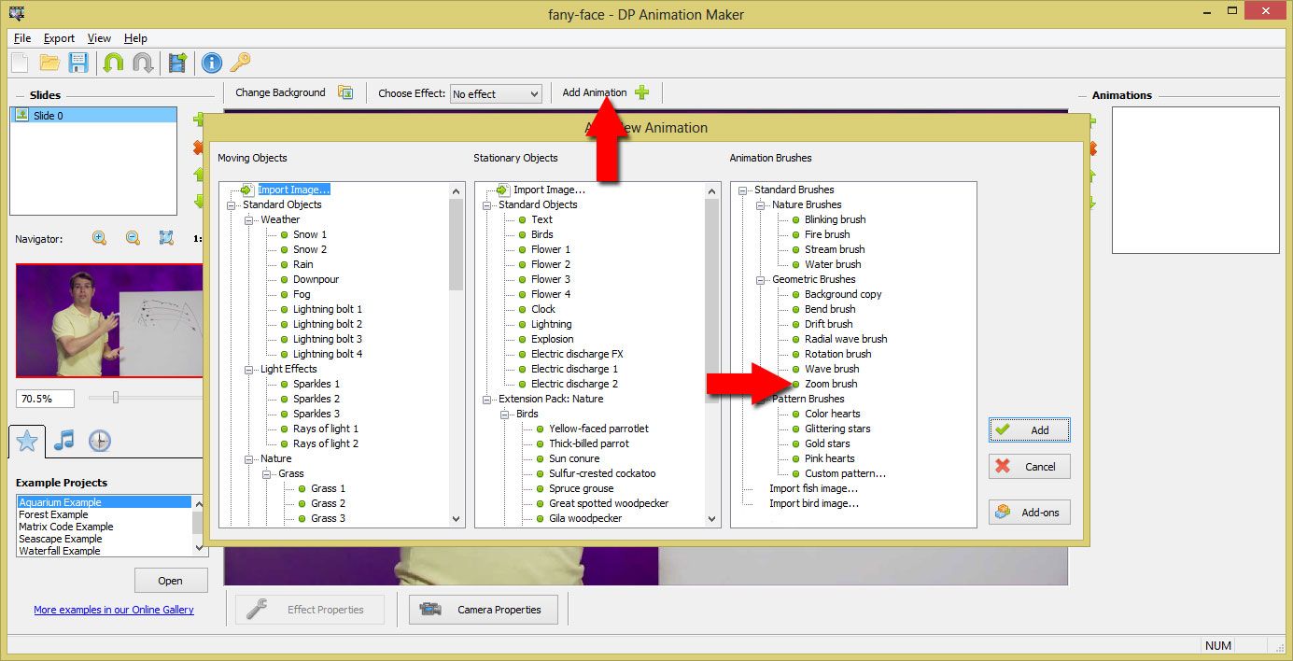The width and height of the screenshot is (1293, 661).
Task: Click the grayed-out Redo arrow icon
Action: [143, 63]
